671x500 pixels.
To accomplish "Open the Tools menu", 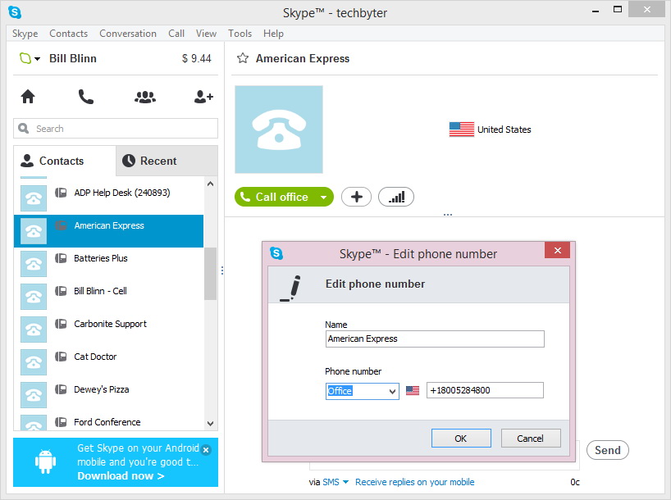I will click(x=240, y=34).
